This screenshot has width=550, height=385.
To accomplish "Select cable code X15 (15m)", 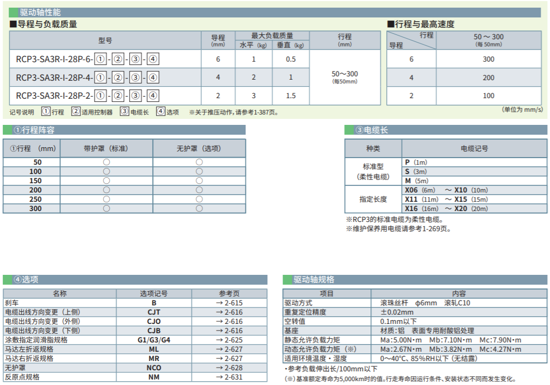I will pyautogui.click(x=471, y=199).
